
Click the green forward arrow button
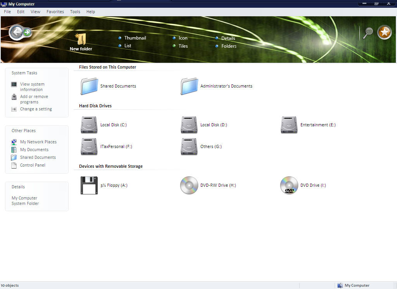27,32
